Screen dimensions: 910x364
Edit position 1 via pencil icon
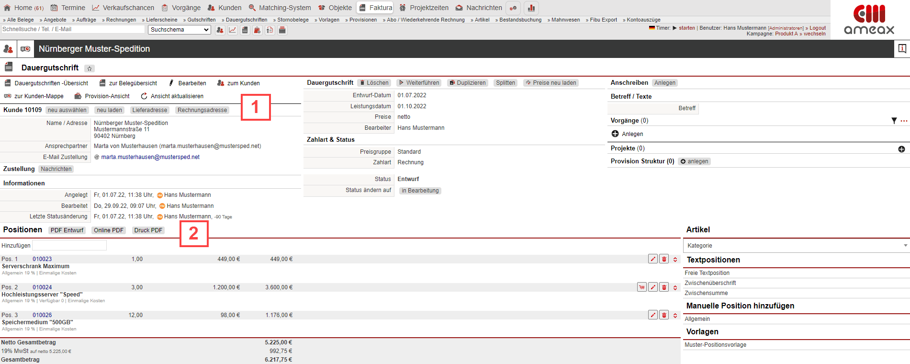coord(652,259)
